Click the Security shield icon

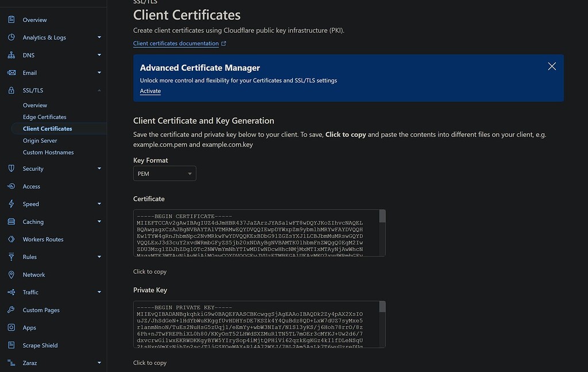click(x=11, y=169)
